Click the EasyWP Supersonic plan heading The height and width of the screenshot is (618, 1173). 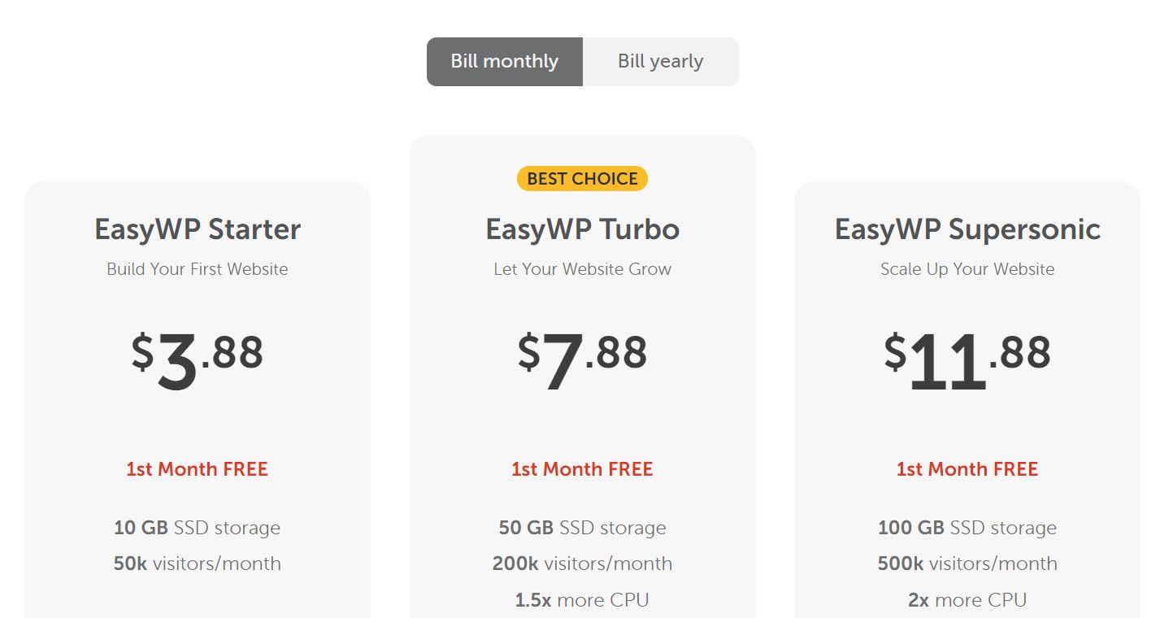[967, 229]
